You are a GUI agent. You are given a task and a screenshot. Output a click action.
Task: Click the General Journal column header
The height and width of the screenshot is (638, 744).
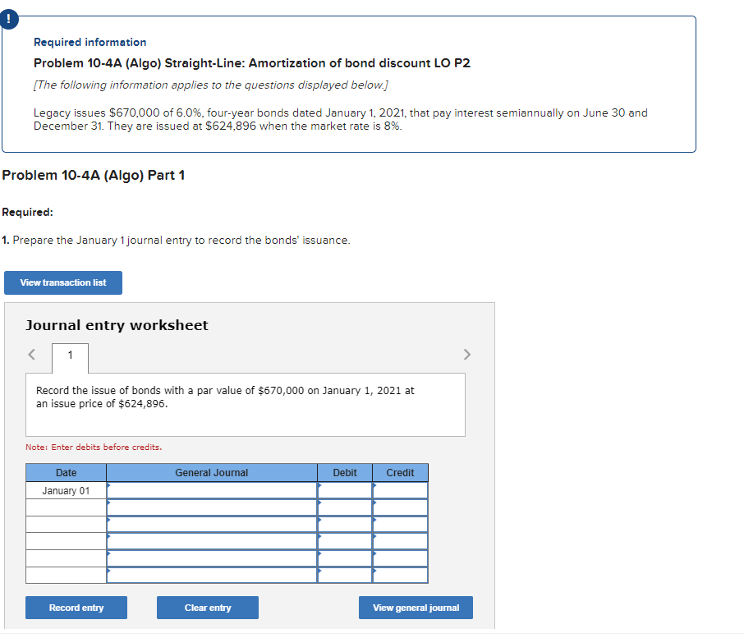coord(211,472)
